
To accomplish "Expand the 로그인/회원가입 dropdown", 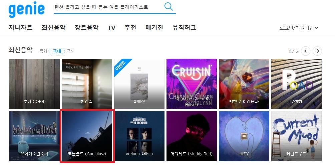I will [x=299, y=28].
